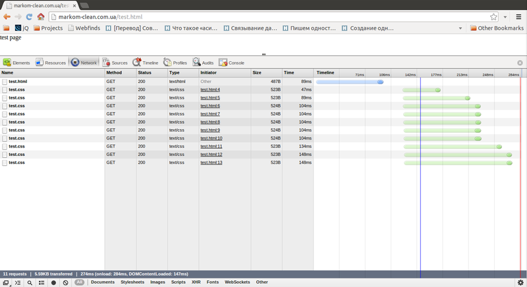This screenshot has width=527, height=287.
Task: Filter requests by WebSockets
Action: [237, 282]
